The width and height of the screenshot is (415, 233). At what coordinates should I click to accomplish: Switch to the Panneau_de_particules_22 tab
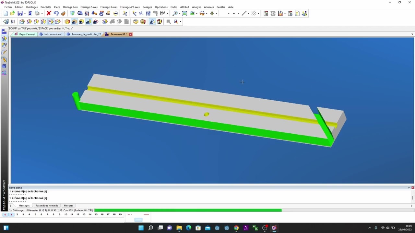[84, 34]
